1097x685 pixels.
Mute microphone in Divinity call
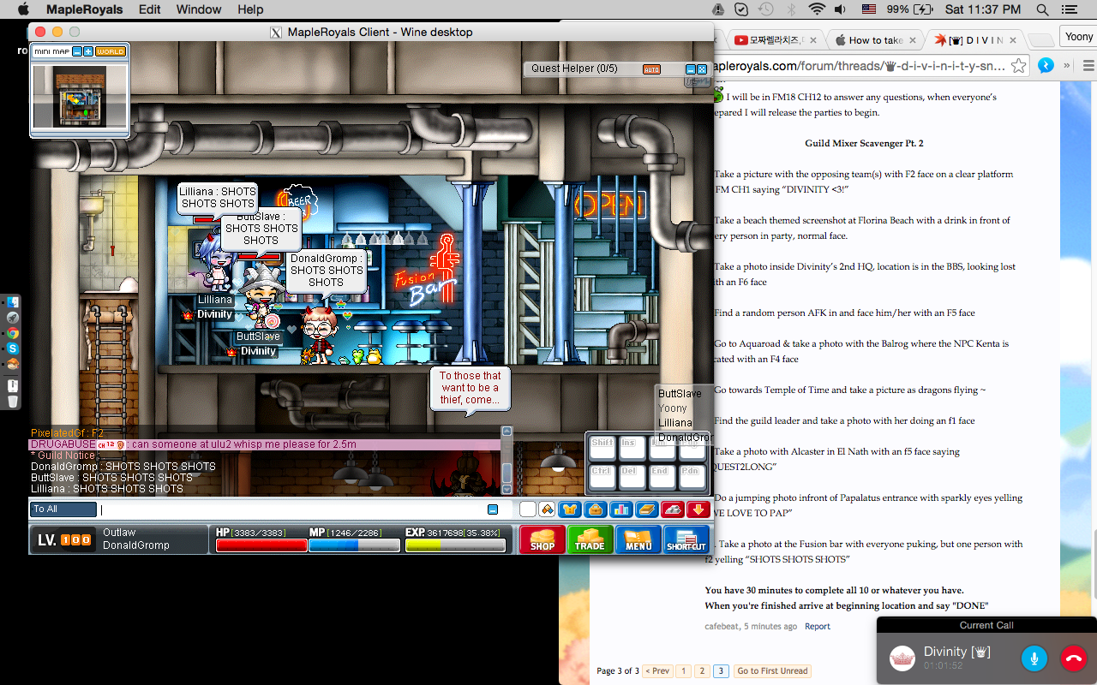pyautogui.click(x=1034, y=658)
